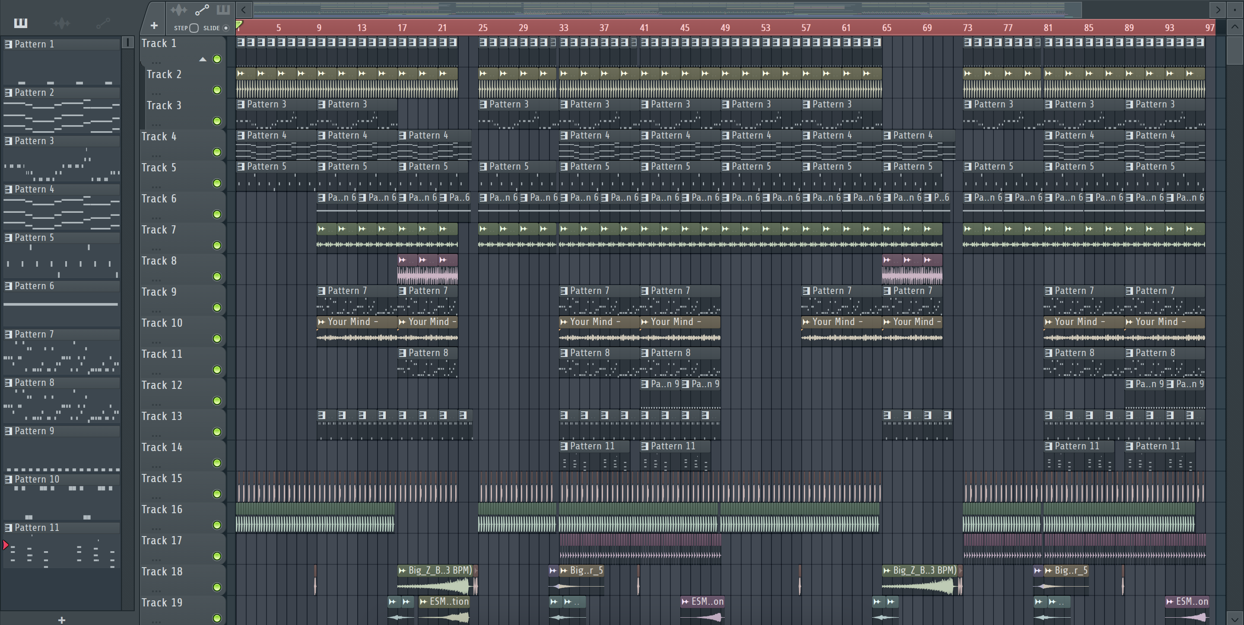Screen dimensions: 1244x625
Task: Mute Track 10 with its green light
Action: click(x=217, y=339)
